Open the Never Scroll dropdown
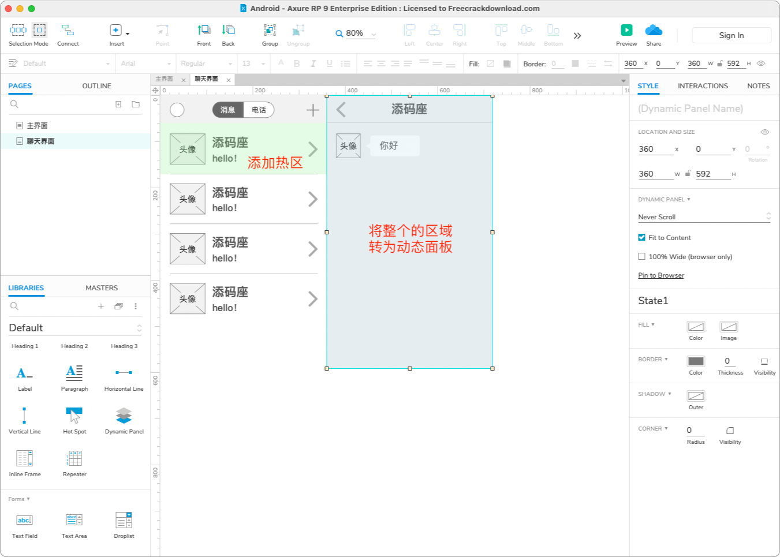Screen dimensions: 780x557 tap(704, 216)
